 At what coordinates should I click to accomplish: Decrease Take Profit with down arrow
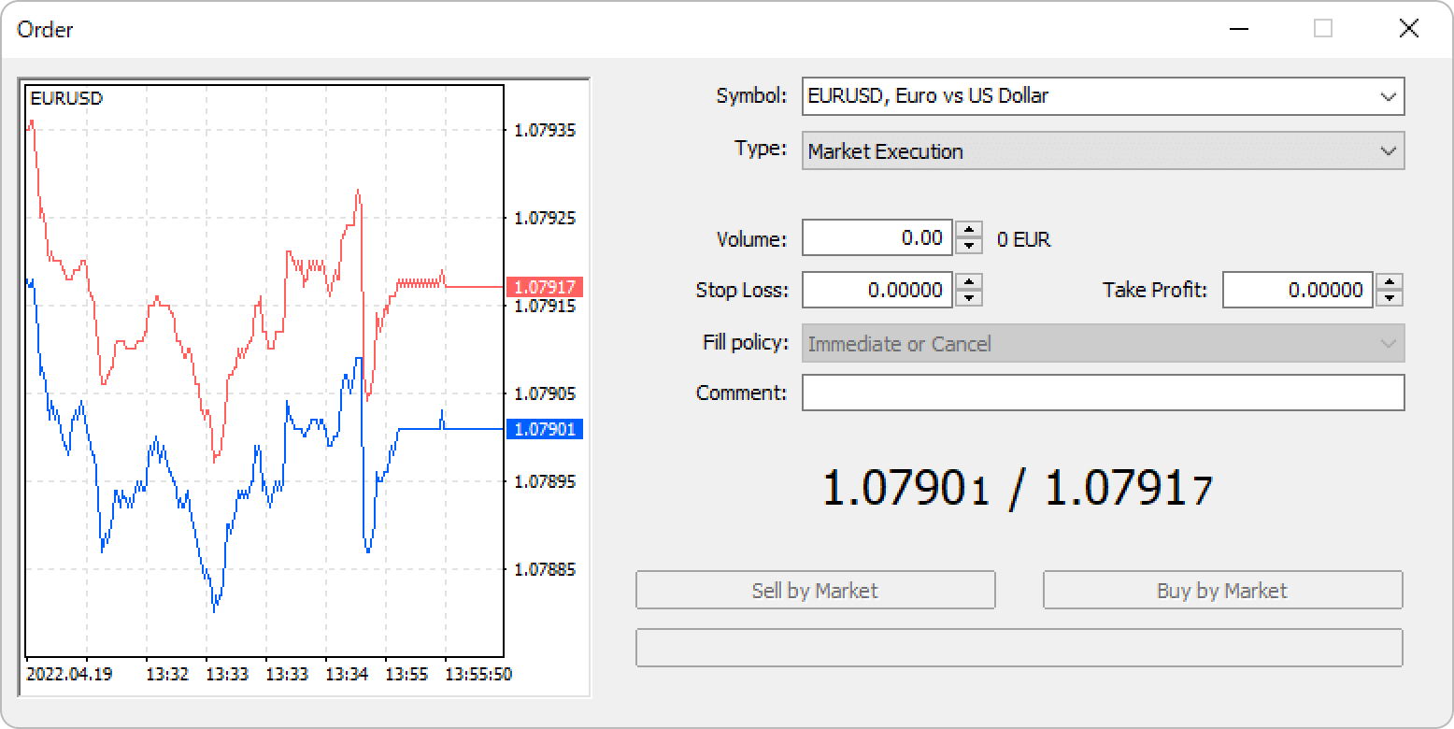[1390, 298]
